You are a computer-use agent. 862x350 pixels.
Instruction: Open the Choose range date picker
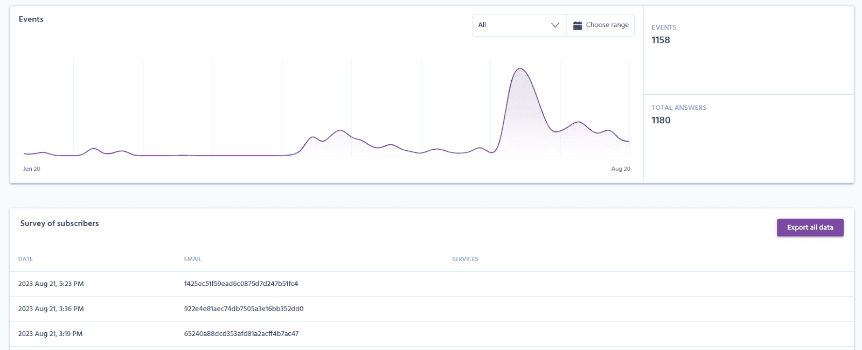[600, 25]
